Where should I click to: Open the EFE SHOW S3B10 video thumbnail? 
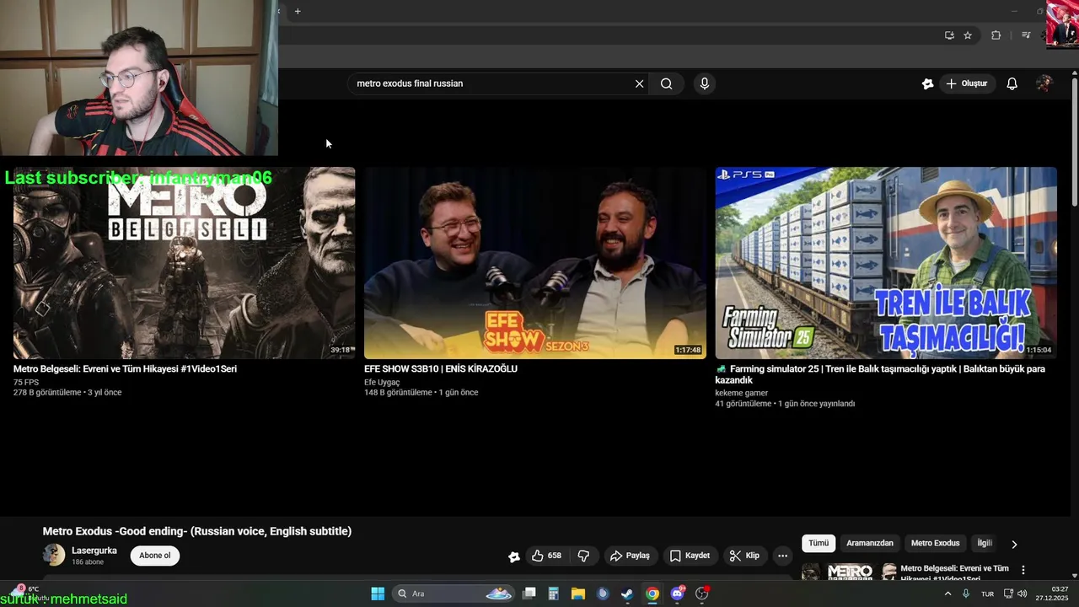(x=535, y=263)
